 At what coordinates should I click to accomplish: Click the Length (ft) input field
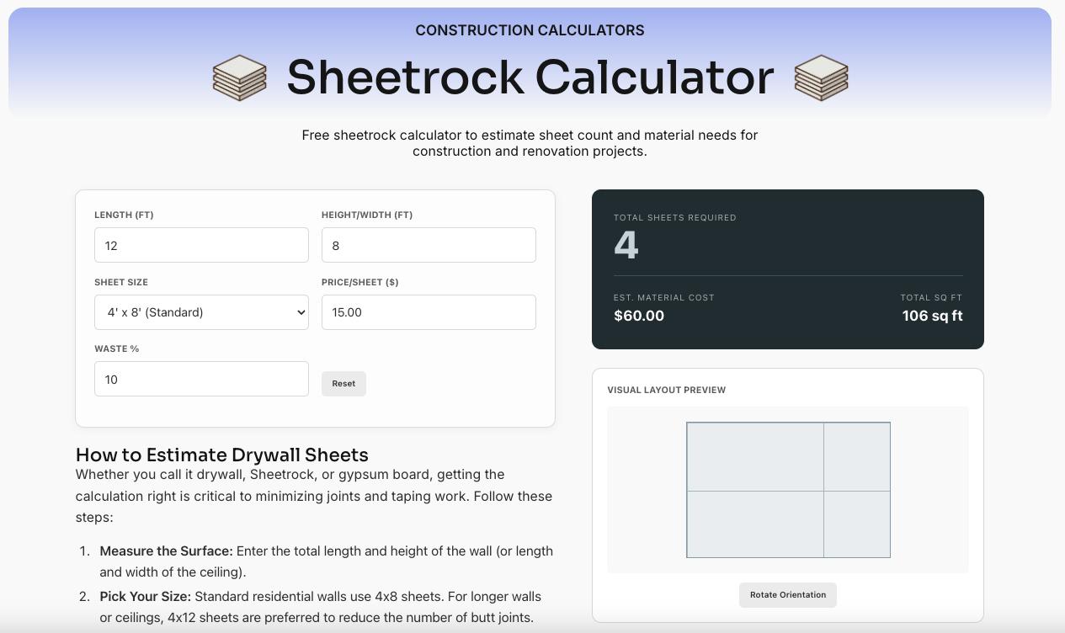pos(201,244)
